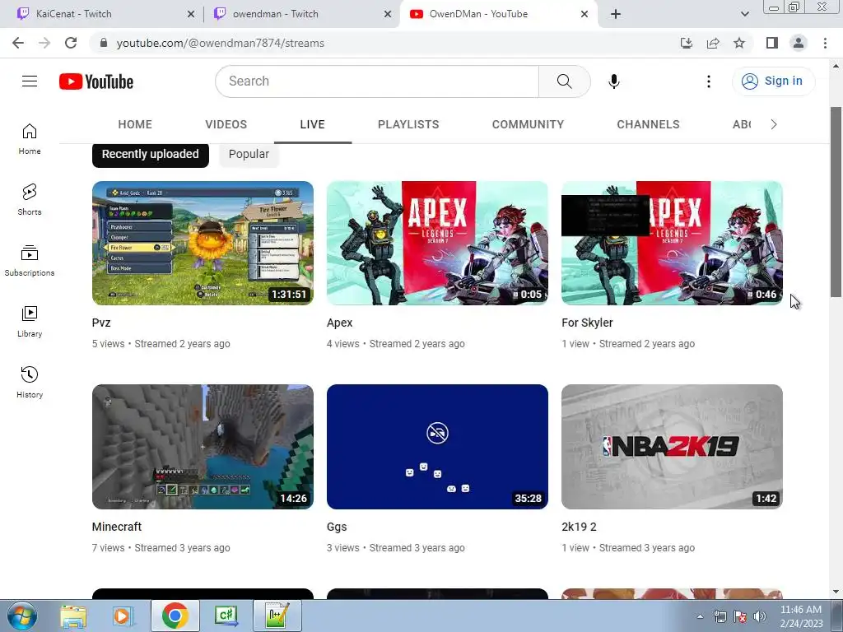The height and width of the screenshot is (632, 843).
Task: Open the NBA 2K19 stream thumbnail
Action: coord(672,447)
